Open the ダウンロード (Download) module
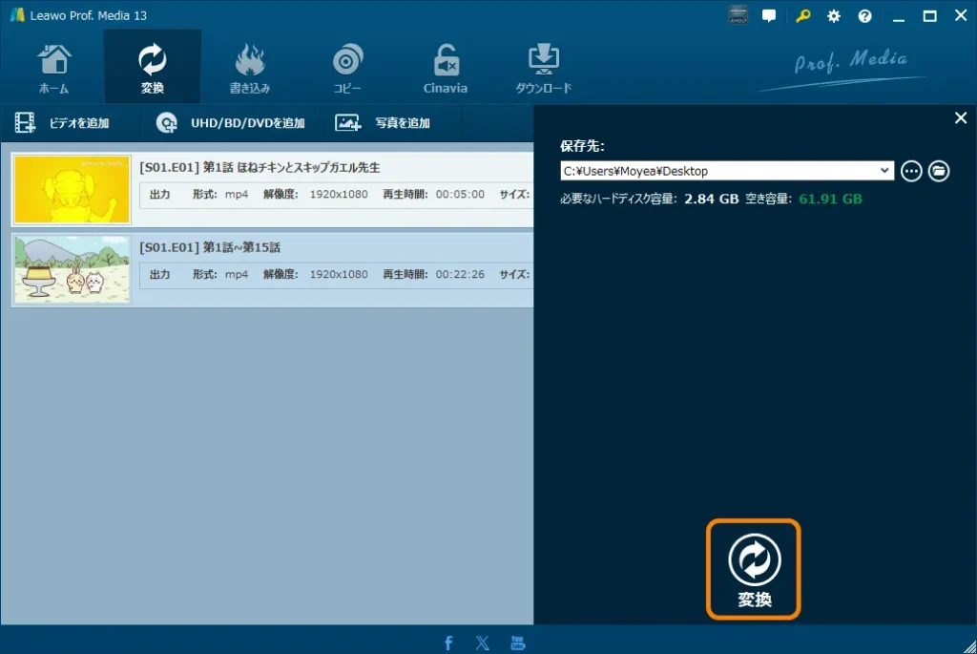977x654 pixels. click(x=543, y=65)
